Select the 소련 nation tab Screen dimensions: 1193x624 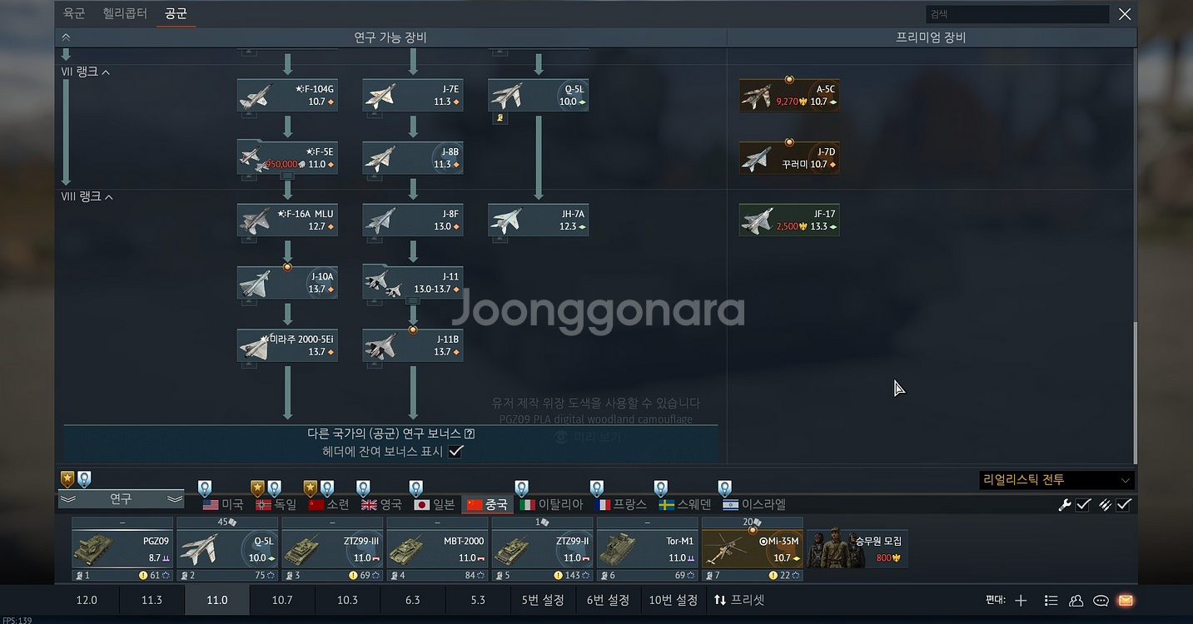[328, 504]
